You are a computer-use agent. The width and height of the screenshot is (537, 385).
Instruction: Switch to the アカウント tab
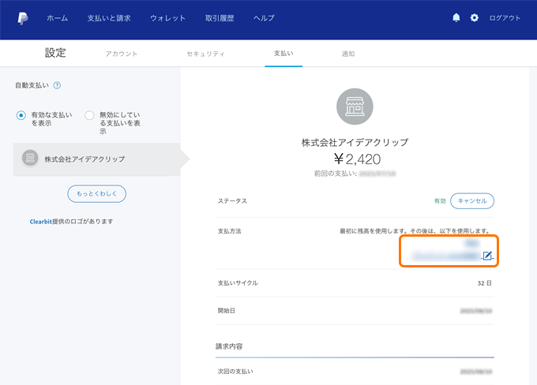tap(122, 54)
